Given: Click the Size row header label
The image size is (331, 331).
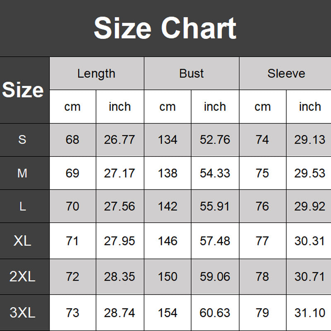Looking at the screenshot, I should (x=23, y=90).
